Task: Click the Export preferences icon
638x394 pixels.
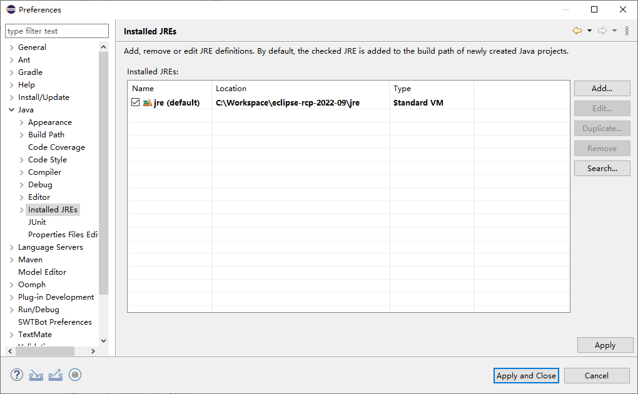Action: pos(55,375)
